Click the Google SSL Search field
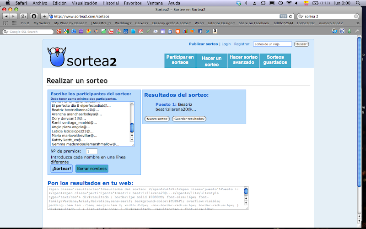 [28, 32]
